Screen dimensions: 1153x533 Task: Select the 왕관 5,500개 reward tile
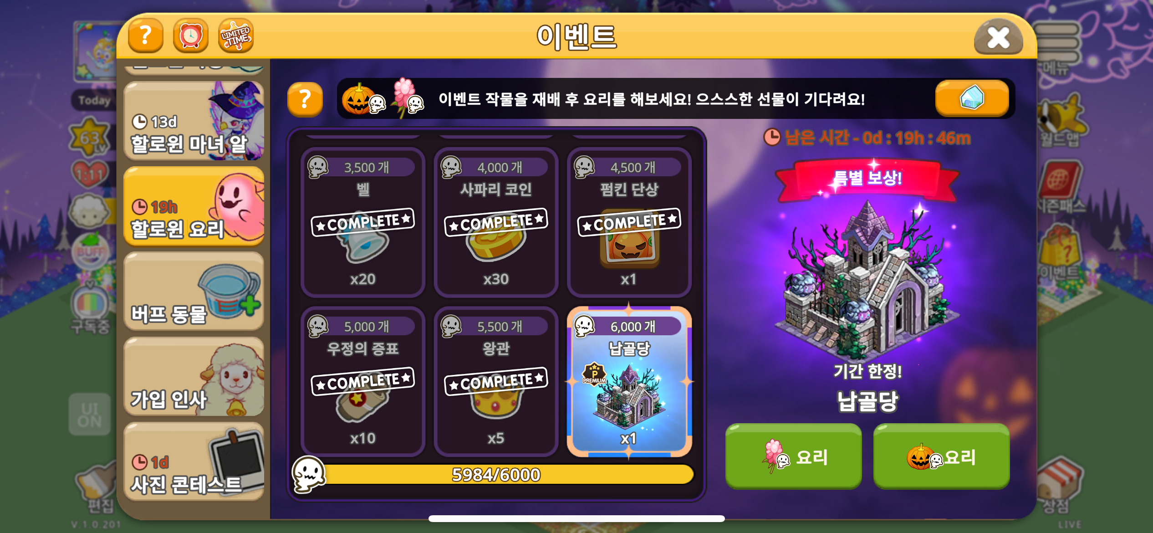[496, 382]
